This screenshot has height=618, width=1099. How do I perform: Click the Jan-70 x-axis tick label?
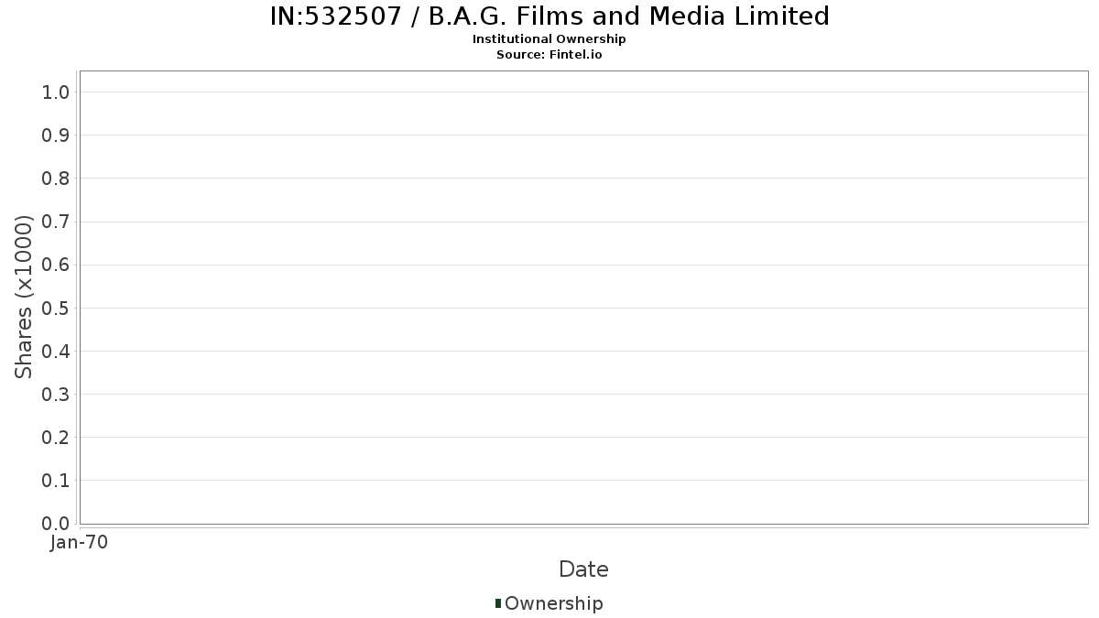tap(80, 543)
